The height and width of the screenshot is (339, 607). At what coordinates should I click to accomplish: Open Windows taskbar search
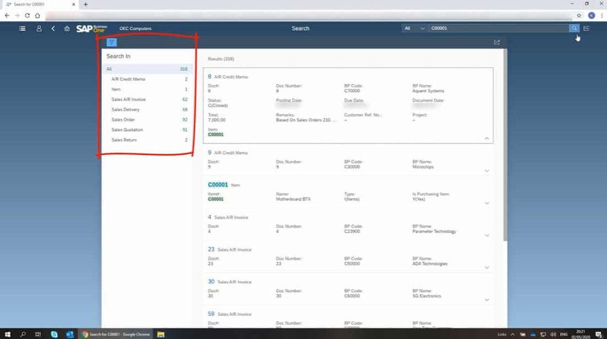click(23, 334)
